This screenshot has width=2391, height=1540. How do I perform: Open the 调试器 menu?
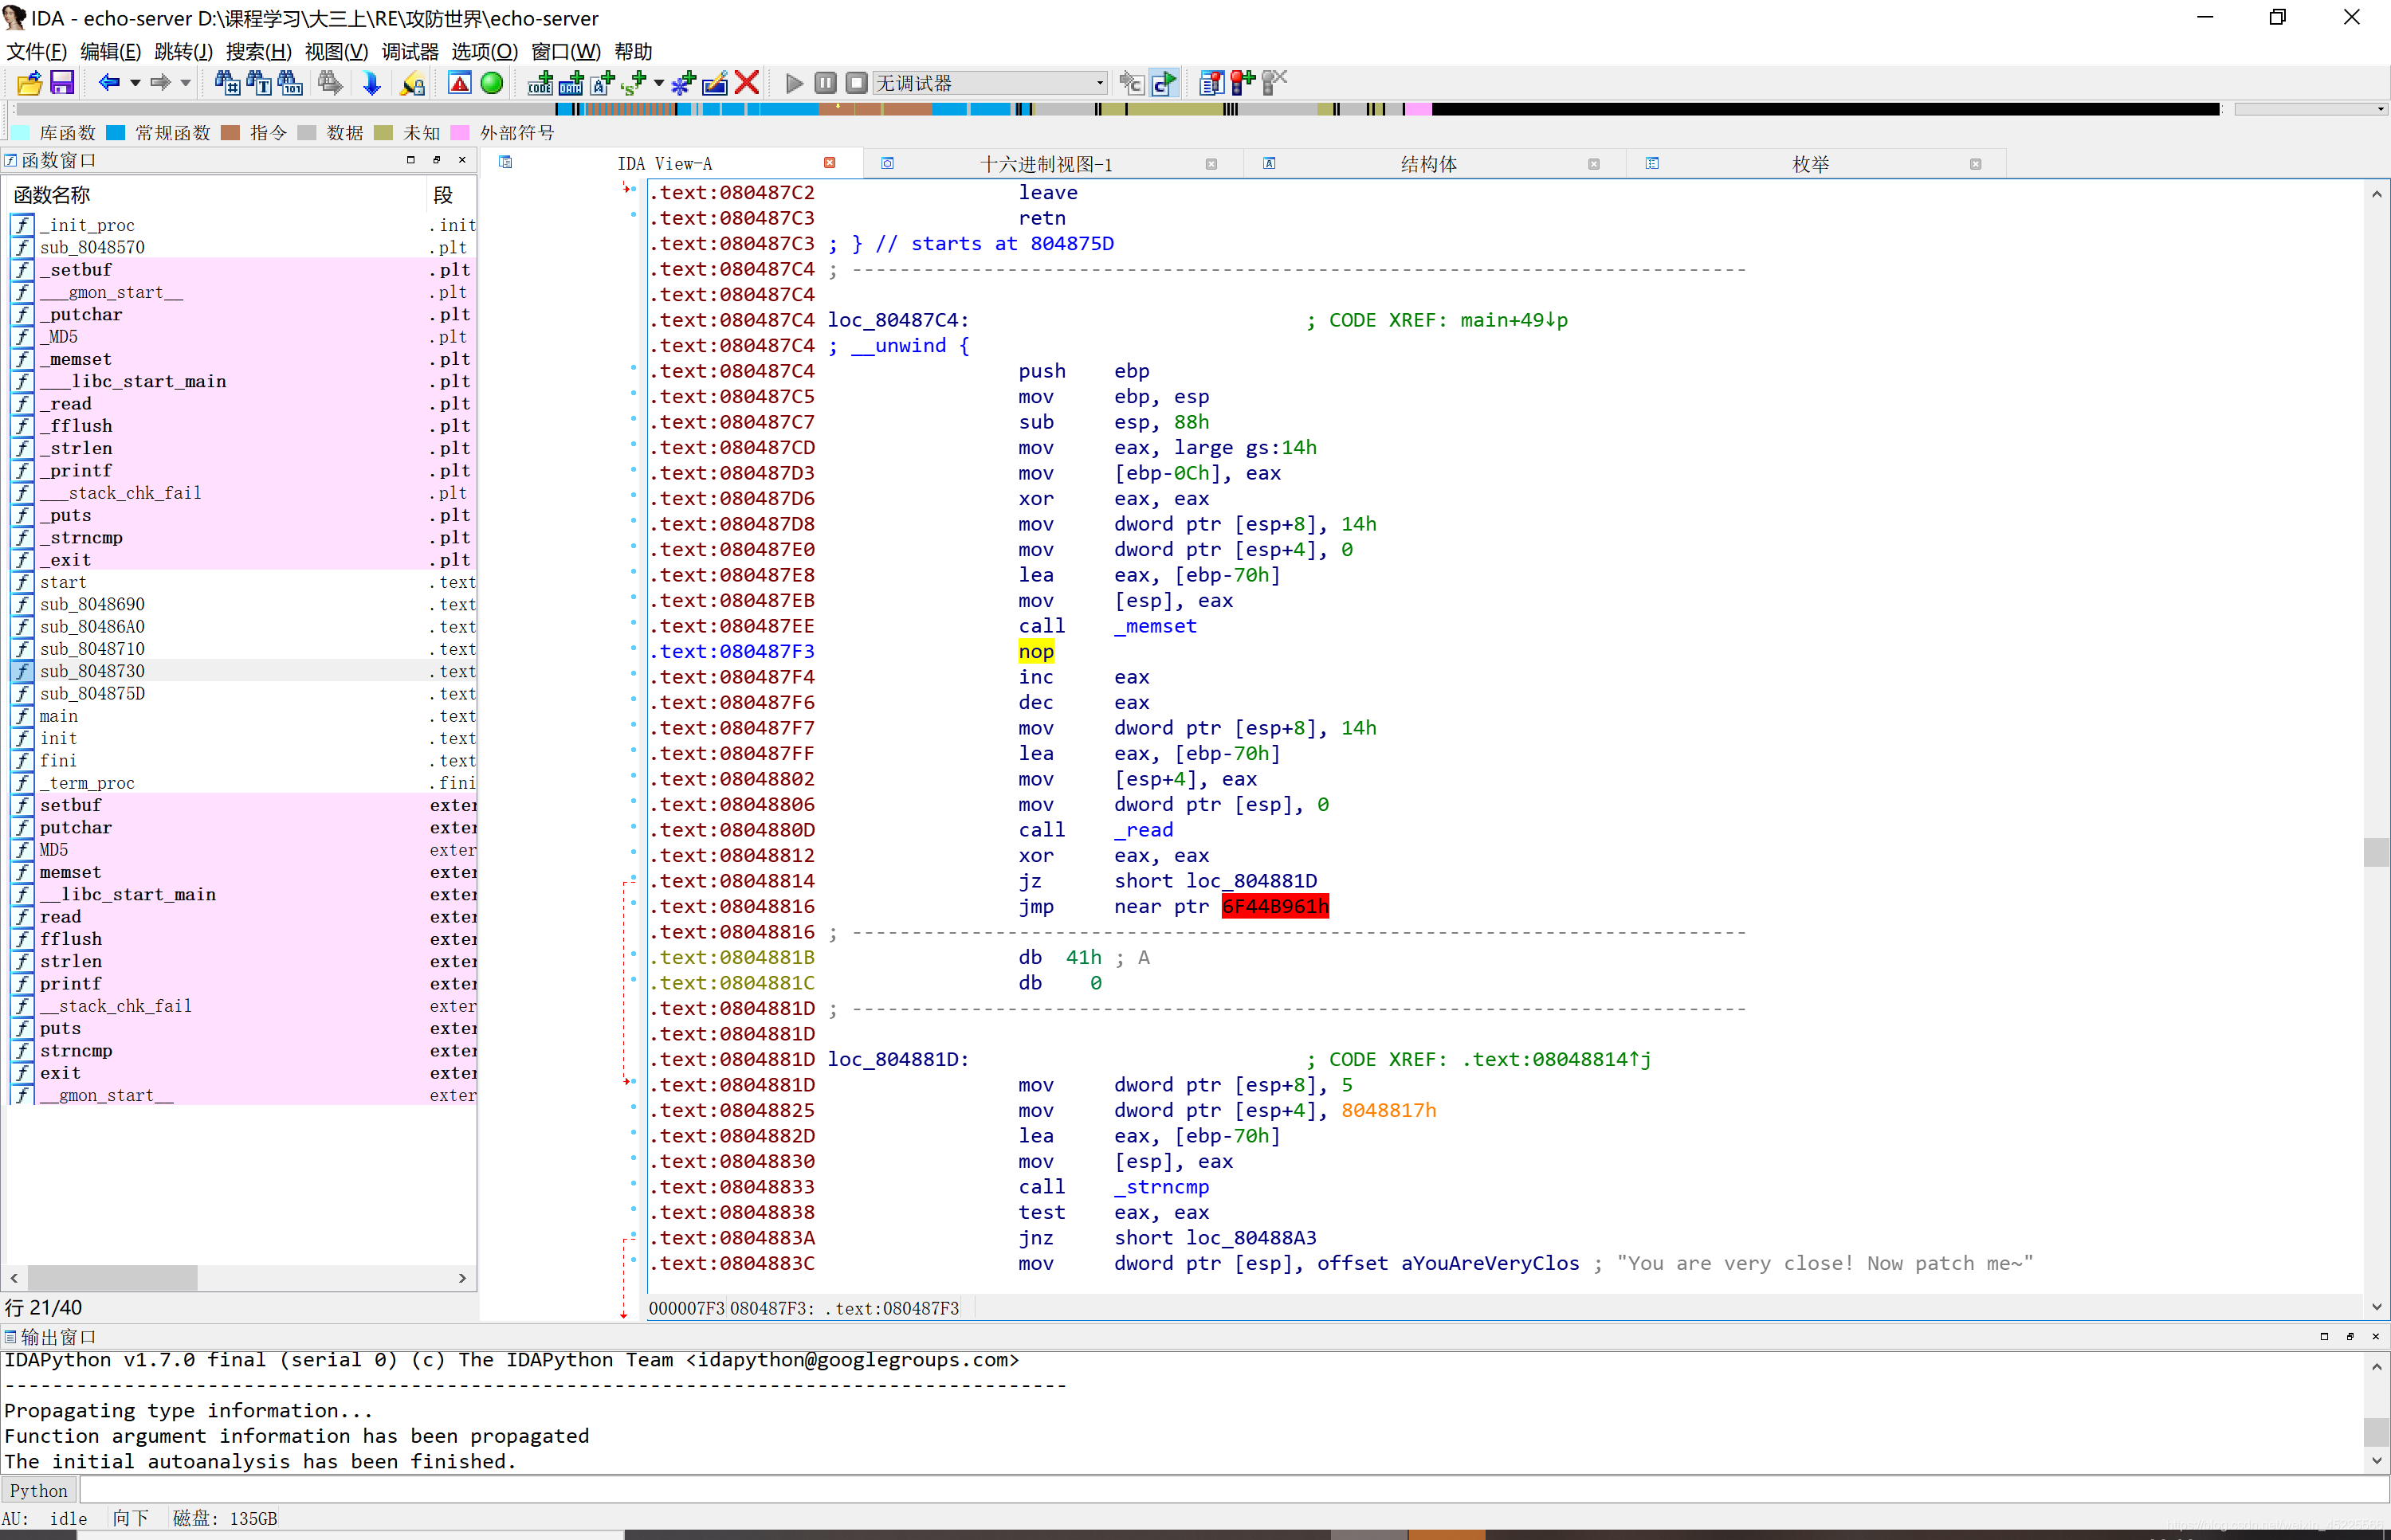(x=410, y=52)
